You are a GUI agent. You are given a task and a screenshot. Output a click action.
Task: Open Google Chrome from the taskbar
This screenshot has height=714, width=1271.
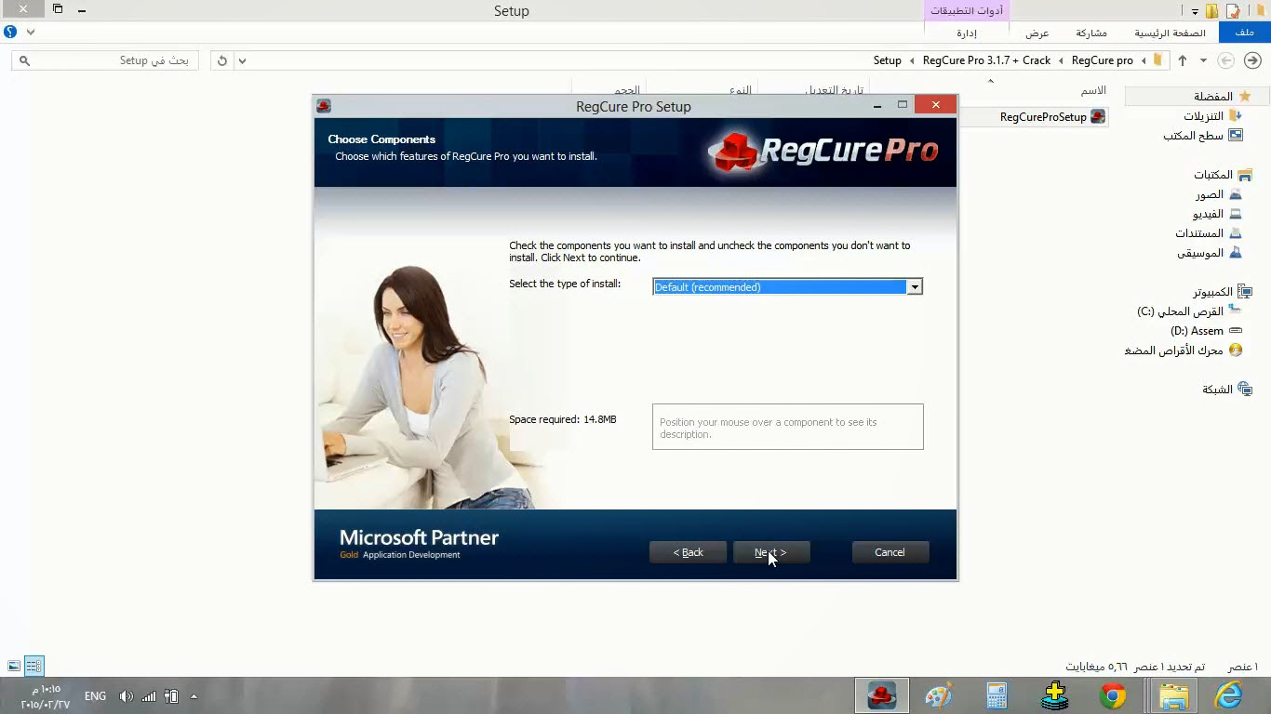point(1113,695)
